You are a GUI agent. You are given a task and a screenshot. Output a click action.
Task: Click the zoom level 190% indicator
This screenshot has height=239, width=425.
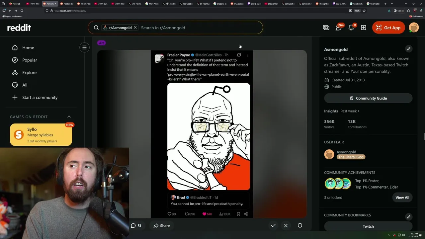tap(357, 11)
